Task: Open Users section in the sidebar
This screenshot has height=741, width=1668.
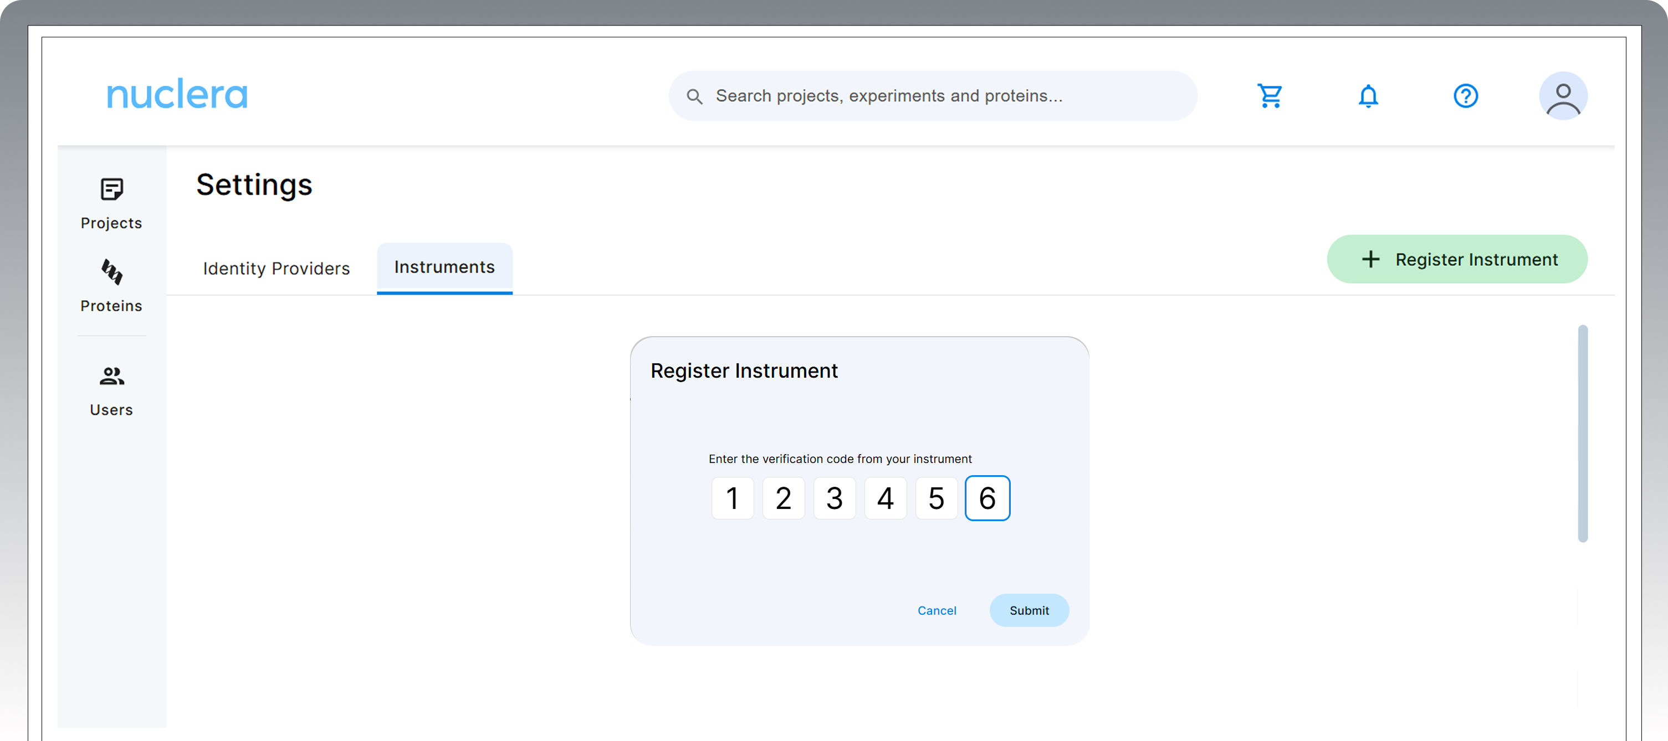Action: coord(111,391)
